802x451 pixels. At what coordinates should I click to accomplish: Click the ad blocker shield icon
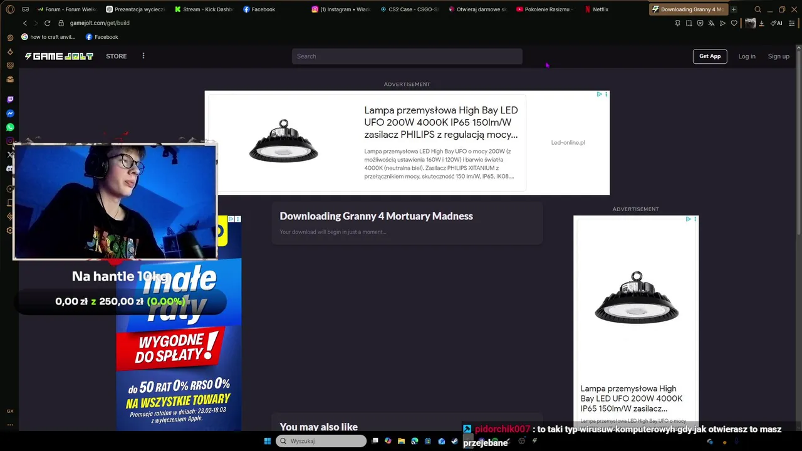click(700, 23)
